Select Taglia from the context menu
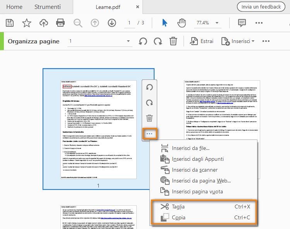290x229 pixels. point(203,207)
